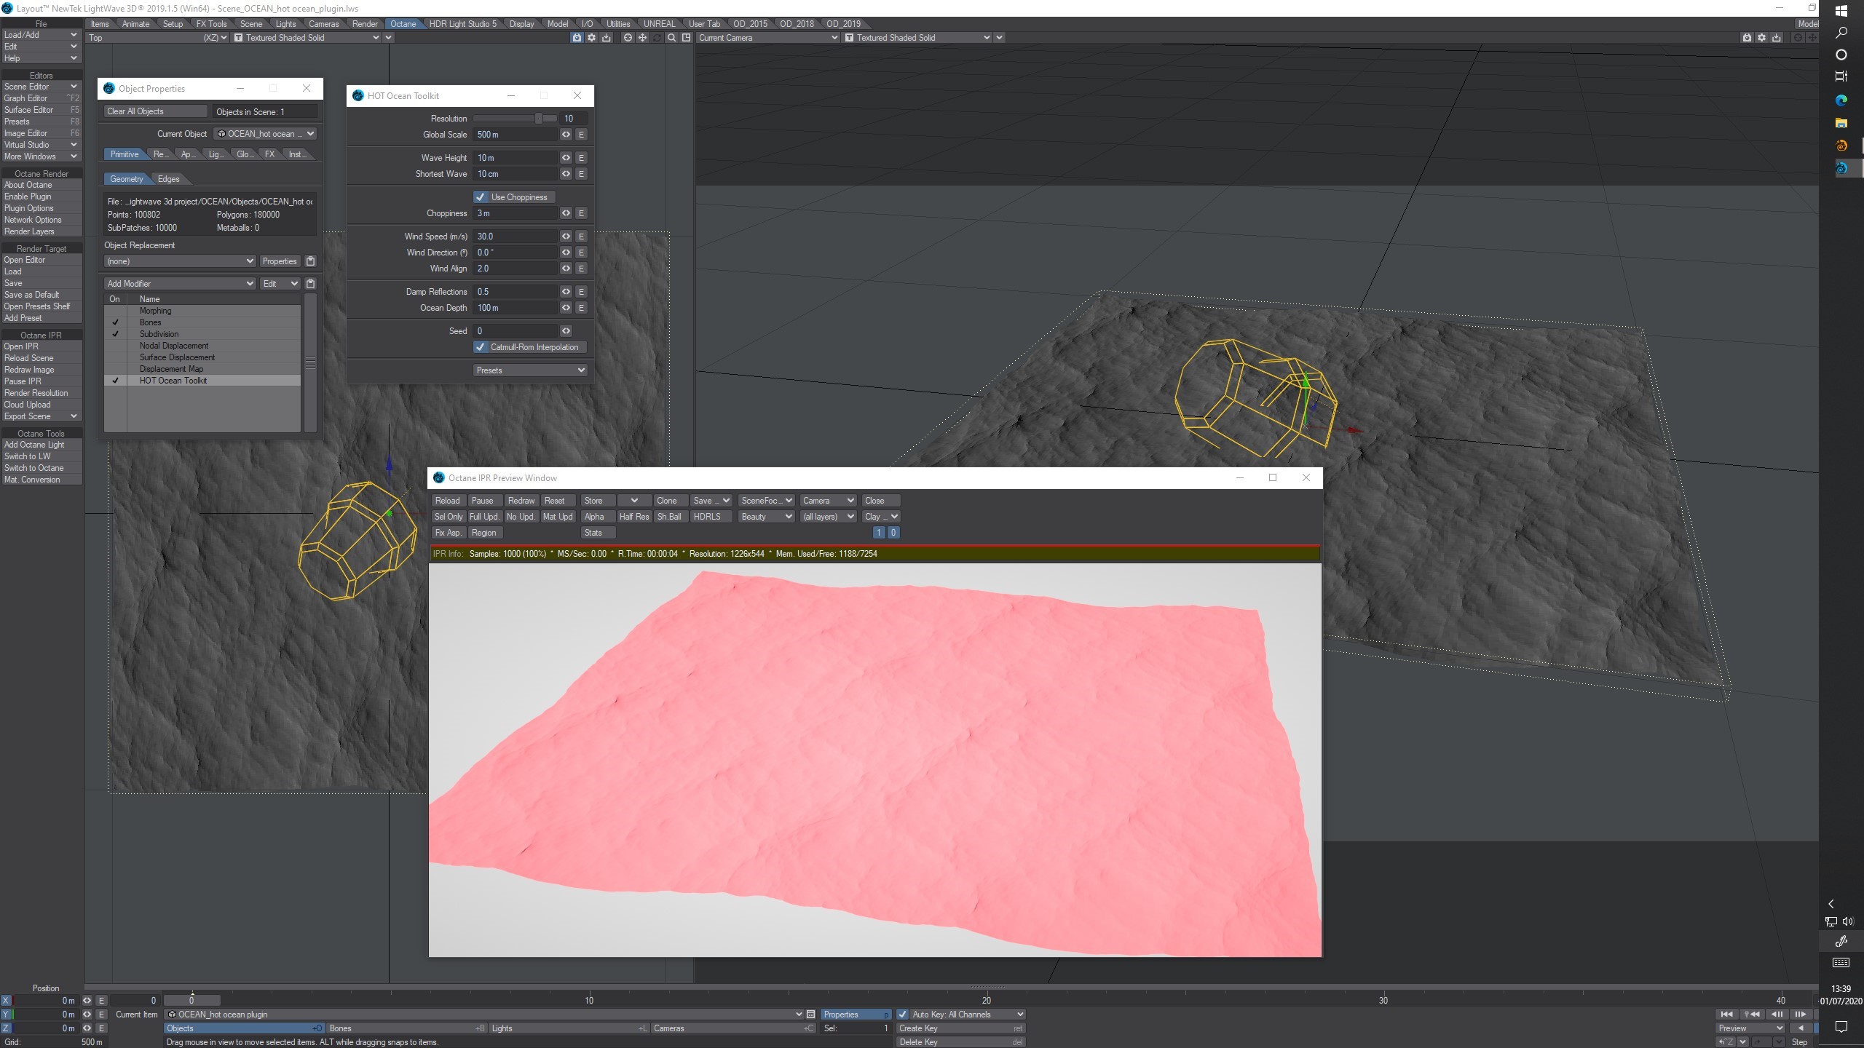Image resolution: width=1864 pixels, height=1048 pixels.
Task: Click the Wind Speed input field
Action: click(x=516, y=237)
